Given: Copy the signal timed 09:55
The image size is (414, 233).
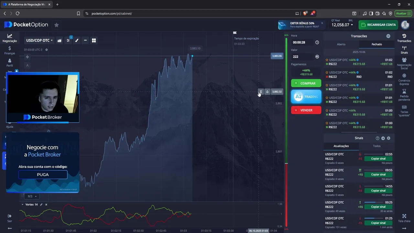Looking at the screenshot, I should (378, 174).
